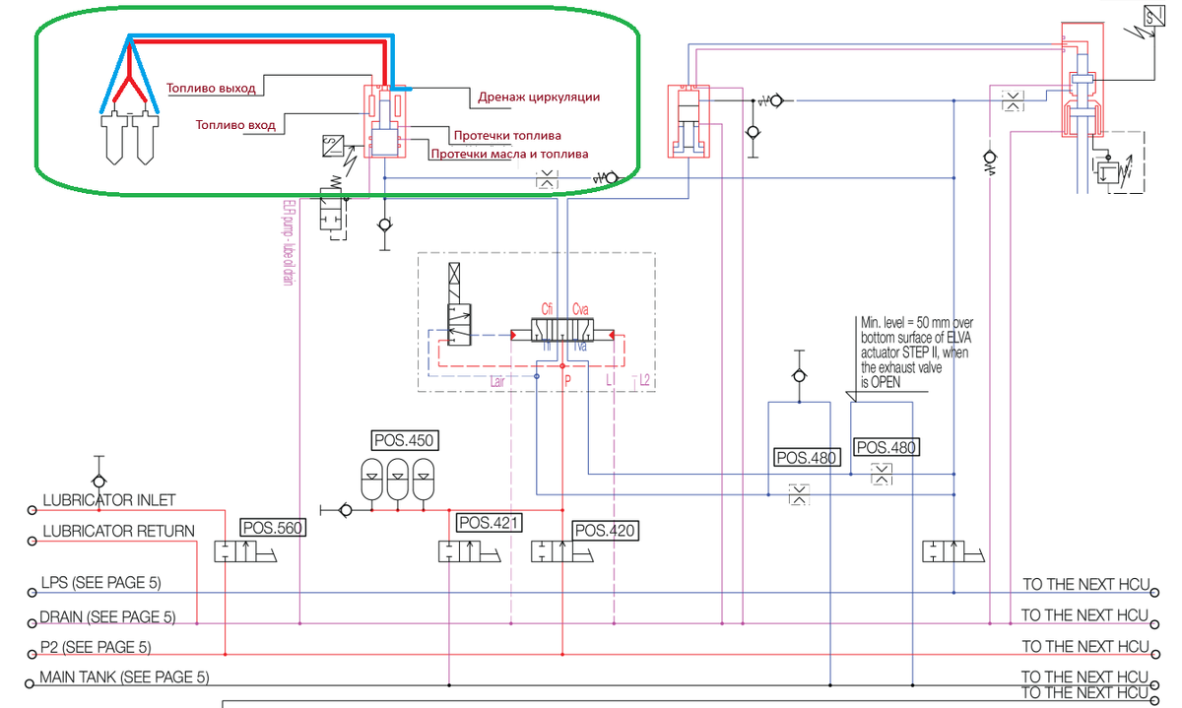Click the sensor symbol at top right corner
1182x708 pixels.
pos(1155,17)
